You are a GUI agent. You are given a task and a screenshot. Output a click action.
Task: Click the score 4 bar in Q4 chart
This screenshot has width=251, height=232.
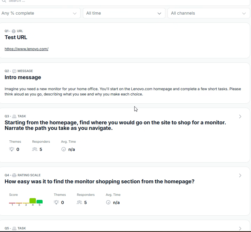click(x=33, y=201)
